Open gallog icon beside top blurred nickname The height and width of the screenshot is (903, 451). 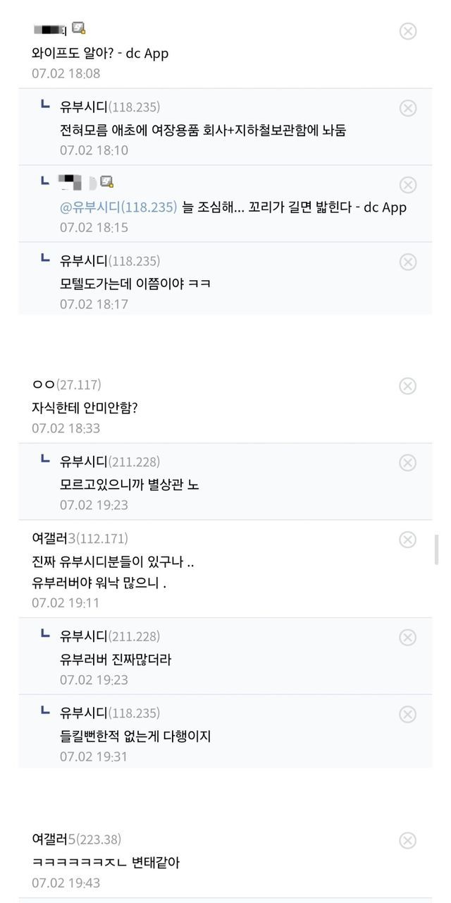click(x=79, y=29)
